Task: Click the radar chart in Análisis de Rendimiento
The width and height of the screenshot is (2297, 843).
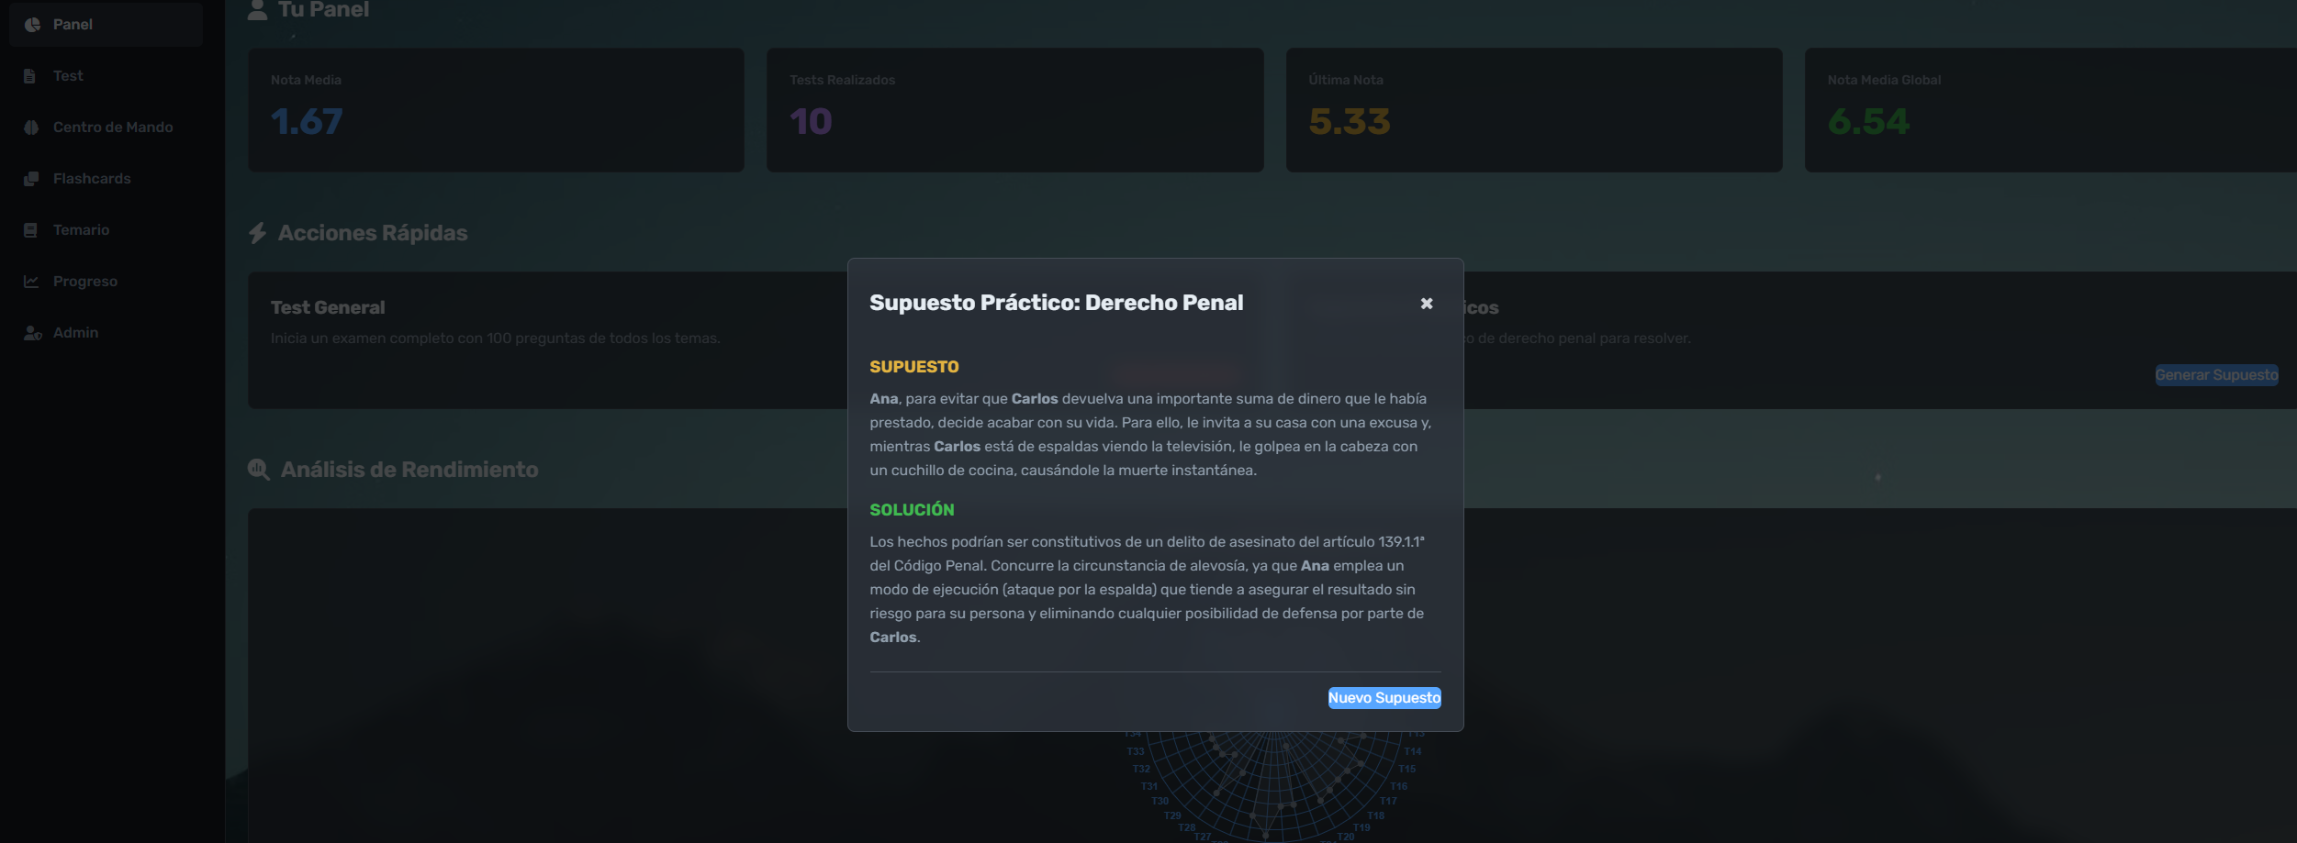Action: pyautogui.click(x=1276, y=784)
